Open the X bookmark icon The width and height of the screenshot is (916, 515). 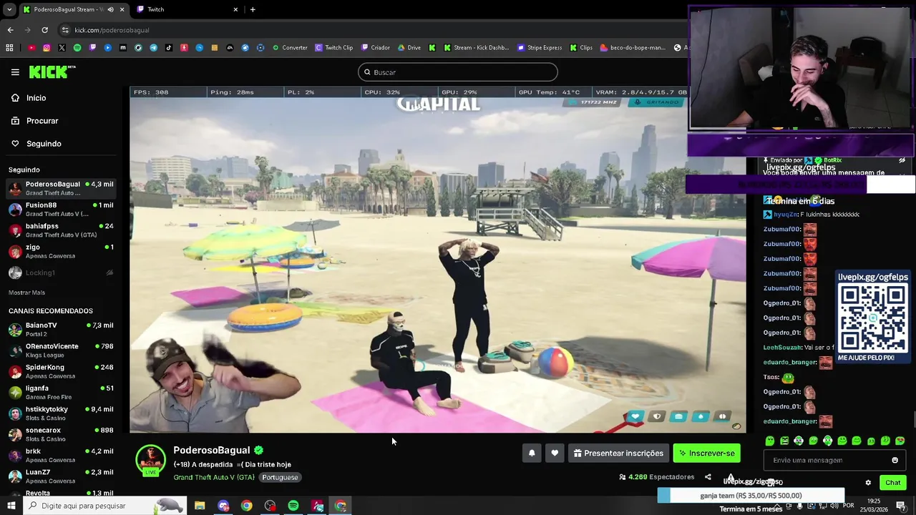pos(62,48)
